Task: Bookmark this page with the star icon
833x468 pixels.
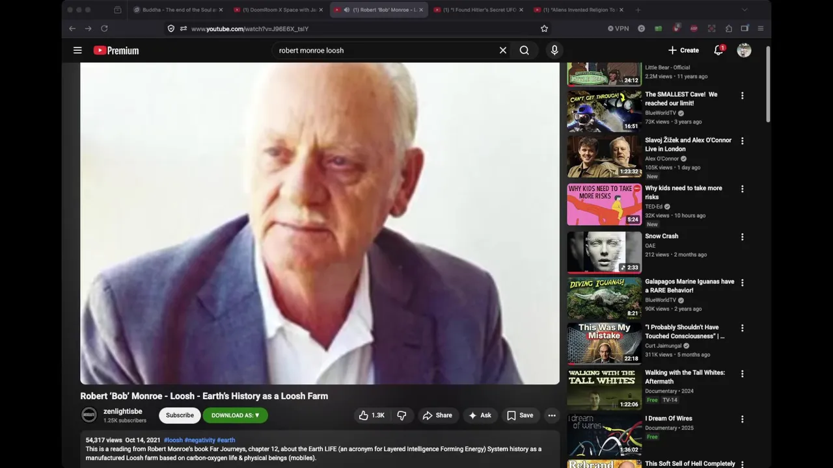Action: coord(544,29)
